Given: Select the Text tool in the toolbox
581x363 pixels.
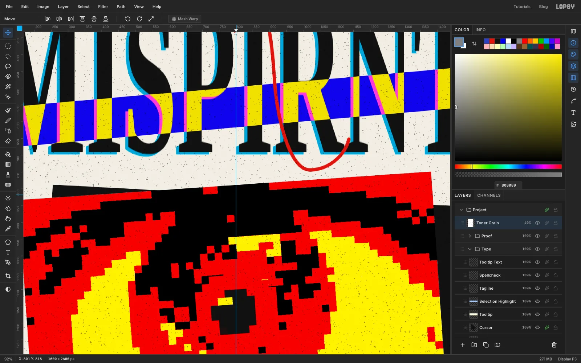Looking at the screenshot, I should point(8,252).
